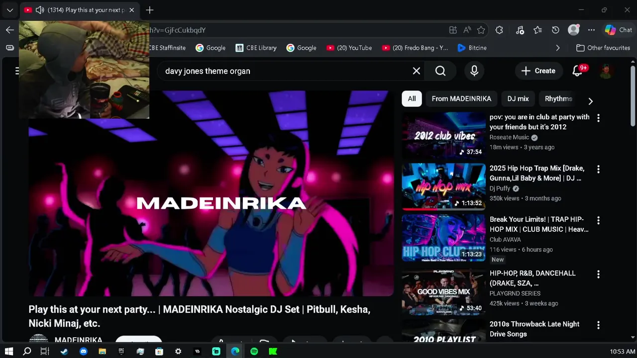Open the Kick taskbar icon
The width and height of the screenshot is (637, 358).
(273, 352)
